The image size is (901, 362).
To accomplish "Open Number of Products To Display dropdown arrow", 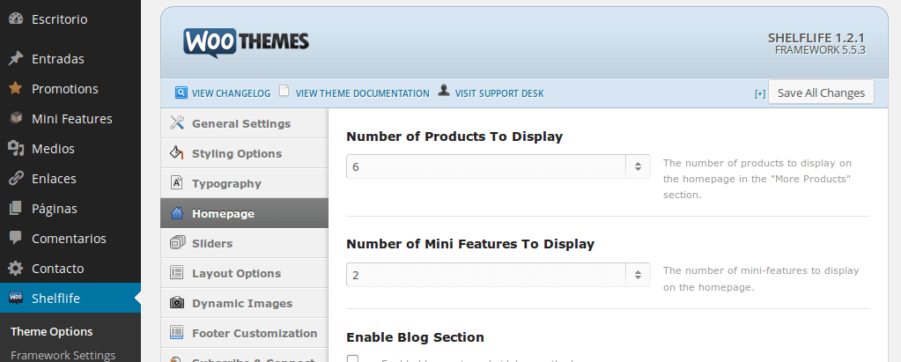I will [x=638, y=166].
